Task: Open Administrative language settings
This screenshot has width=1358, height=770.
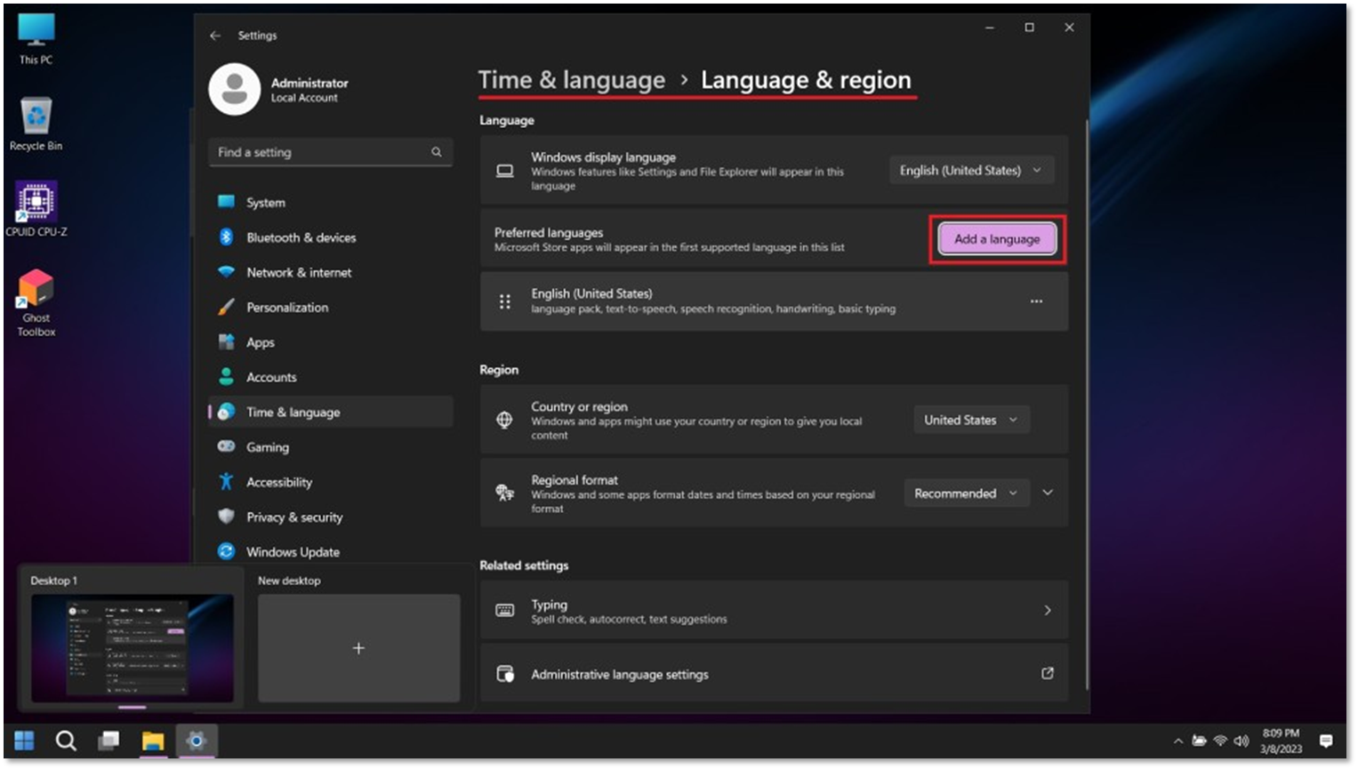Action: [774, 674]
